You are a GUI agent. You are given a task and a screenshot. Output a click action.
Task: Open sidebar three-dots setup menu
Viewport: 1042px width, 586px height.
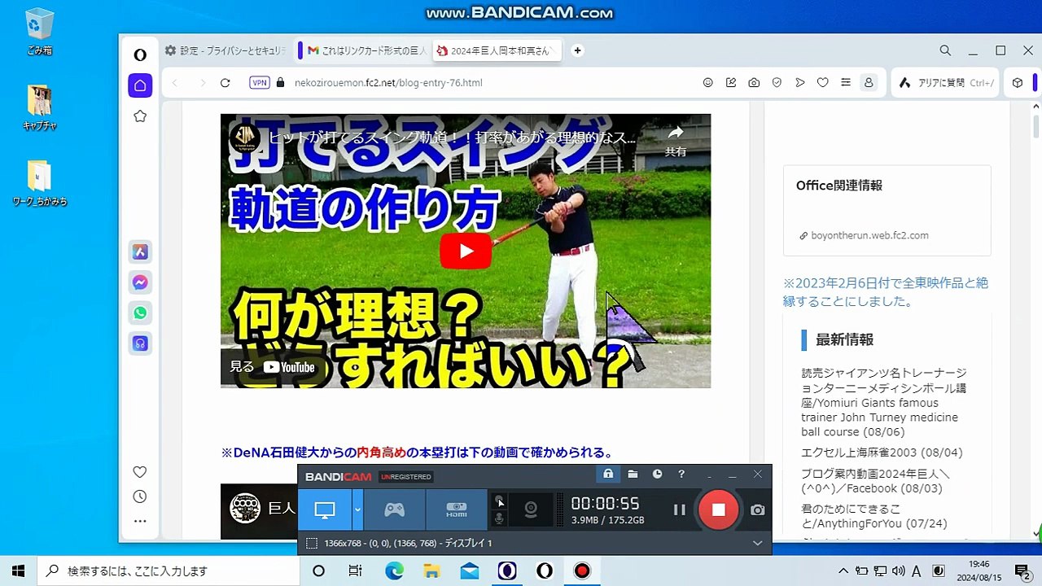tap(140, 521)
